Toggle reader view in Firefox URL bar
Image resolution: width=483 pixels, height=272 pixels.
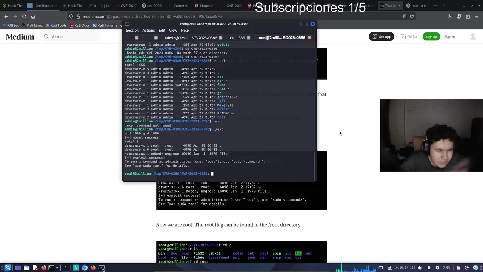coord(405,16)
